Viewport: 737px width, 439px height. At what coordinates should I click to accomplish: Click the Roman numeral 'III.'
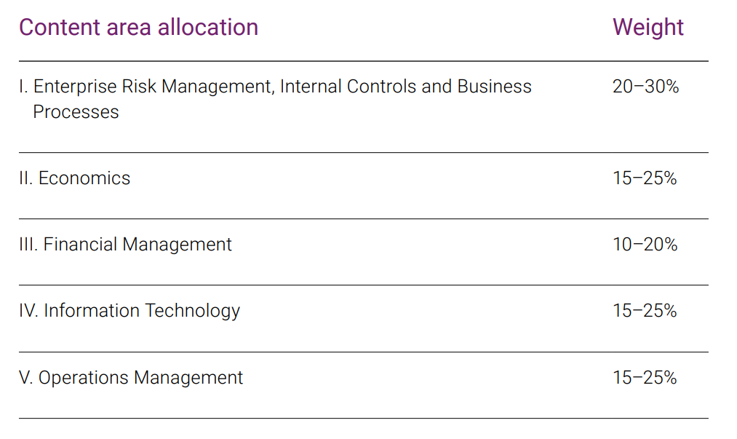(28, 245)
